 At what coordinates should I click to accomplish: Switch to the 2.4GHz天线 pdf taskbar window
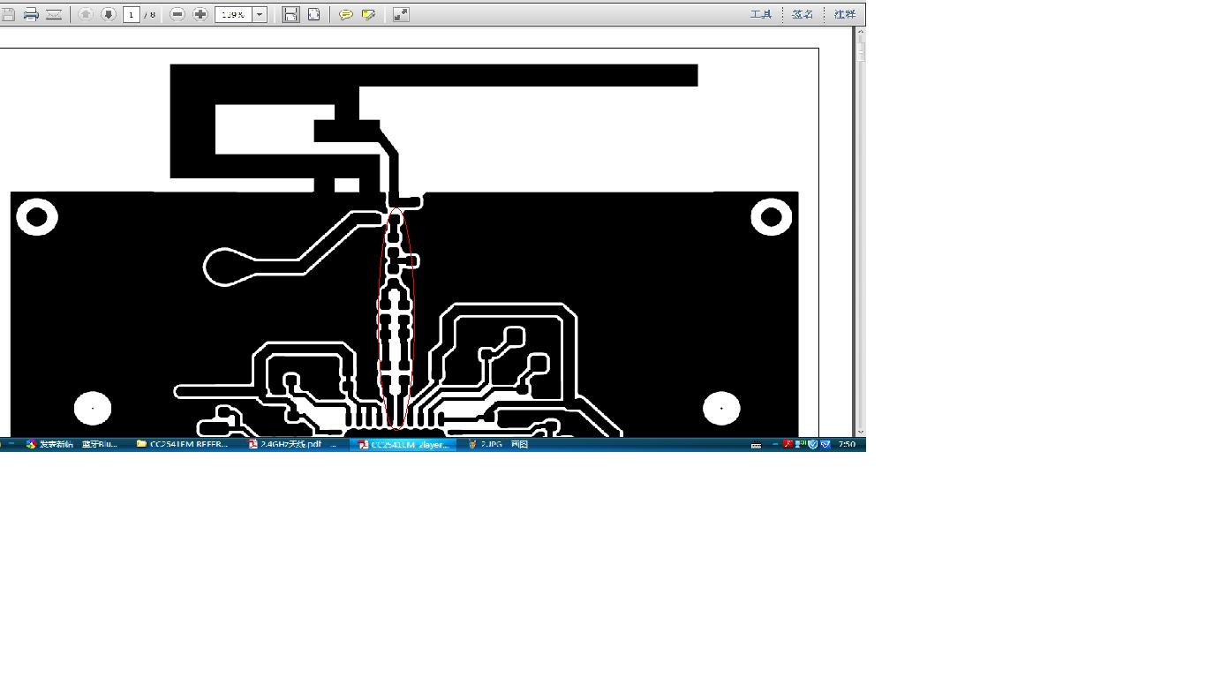[x=291, y=444]
